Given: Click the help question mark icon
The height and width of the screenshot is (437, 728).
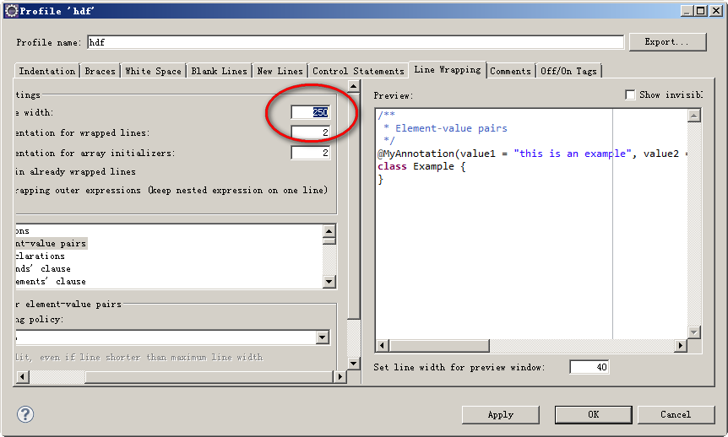Looking at the screenshot, I should (x=25, y=414).
